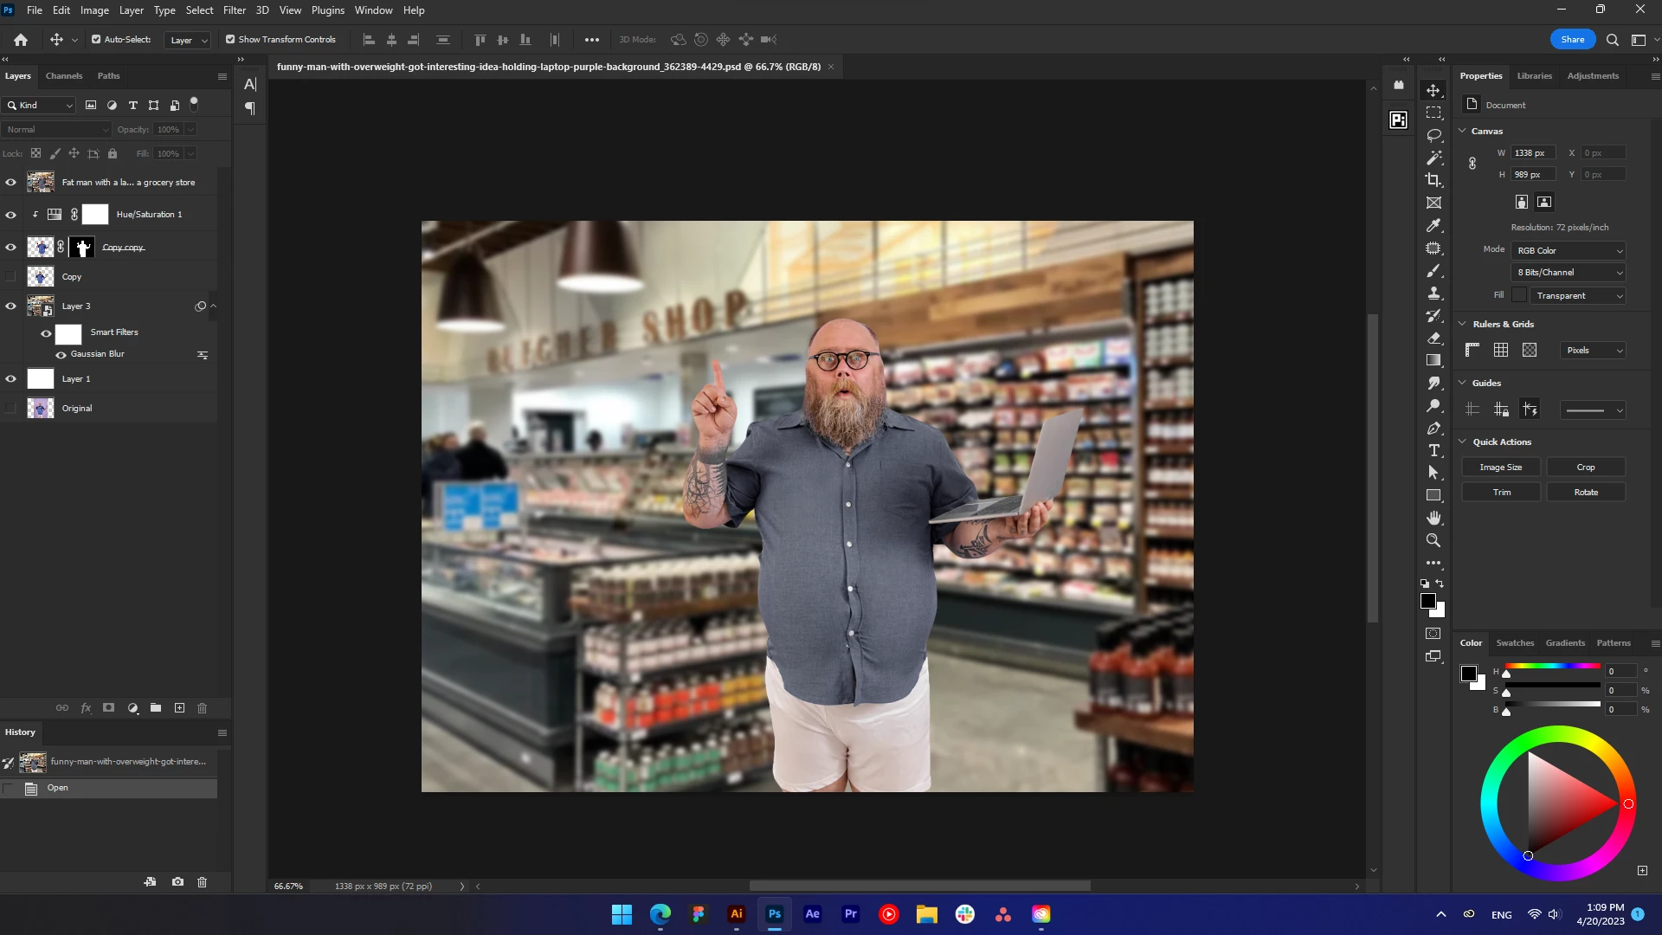Viewport: 1662px width, 935px height.
Task: Toggle Show Transform Controls checkbox
Action: coord(230,39)
